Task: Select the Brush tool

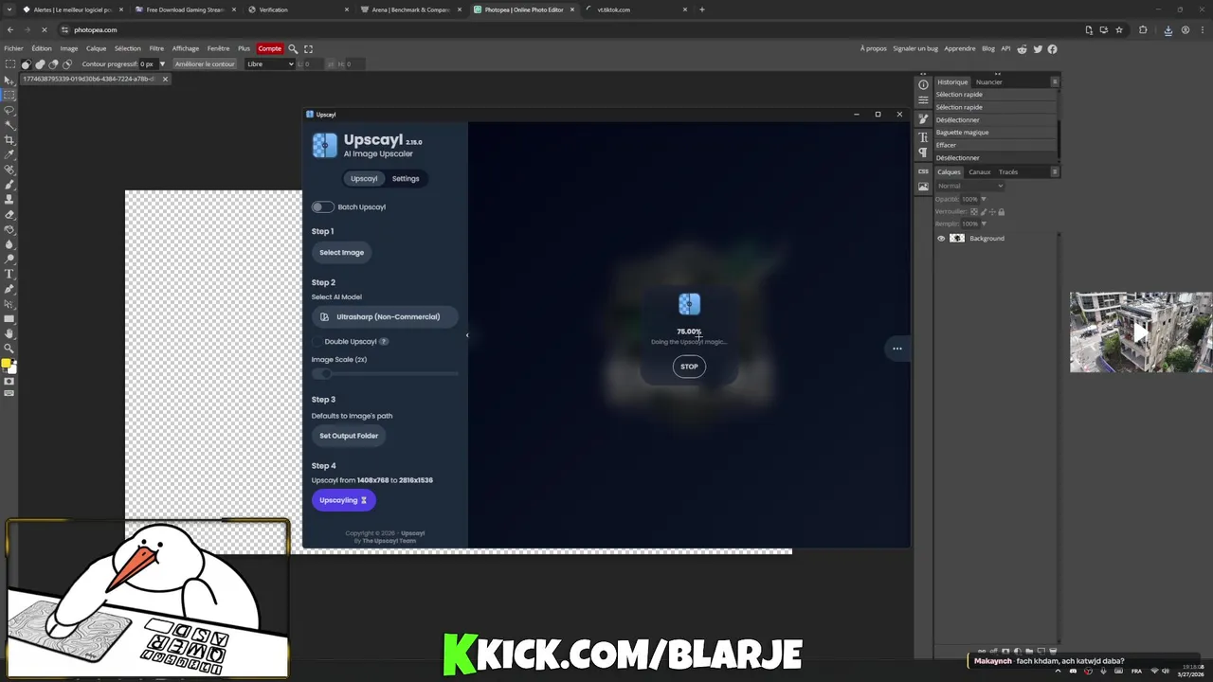Action: 9,184
